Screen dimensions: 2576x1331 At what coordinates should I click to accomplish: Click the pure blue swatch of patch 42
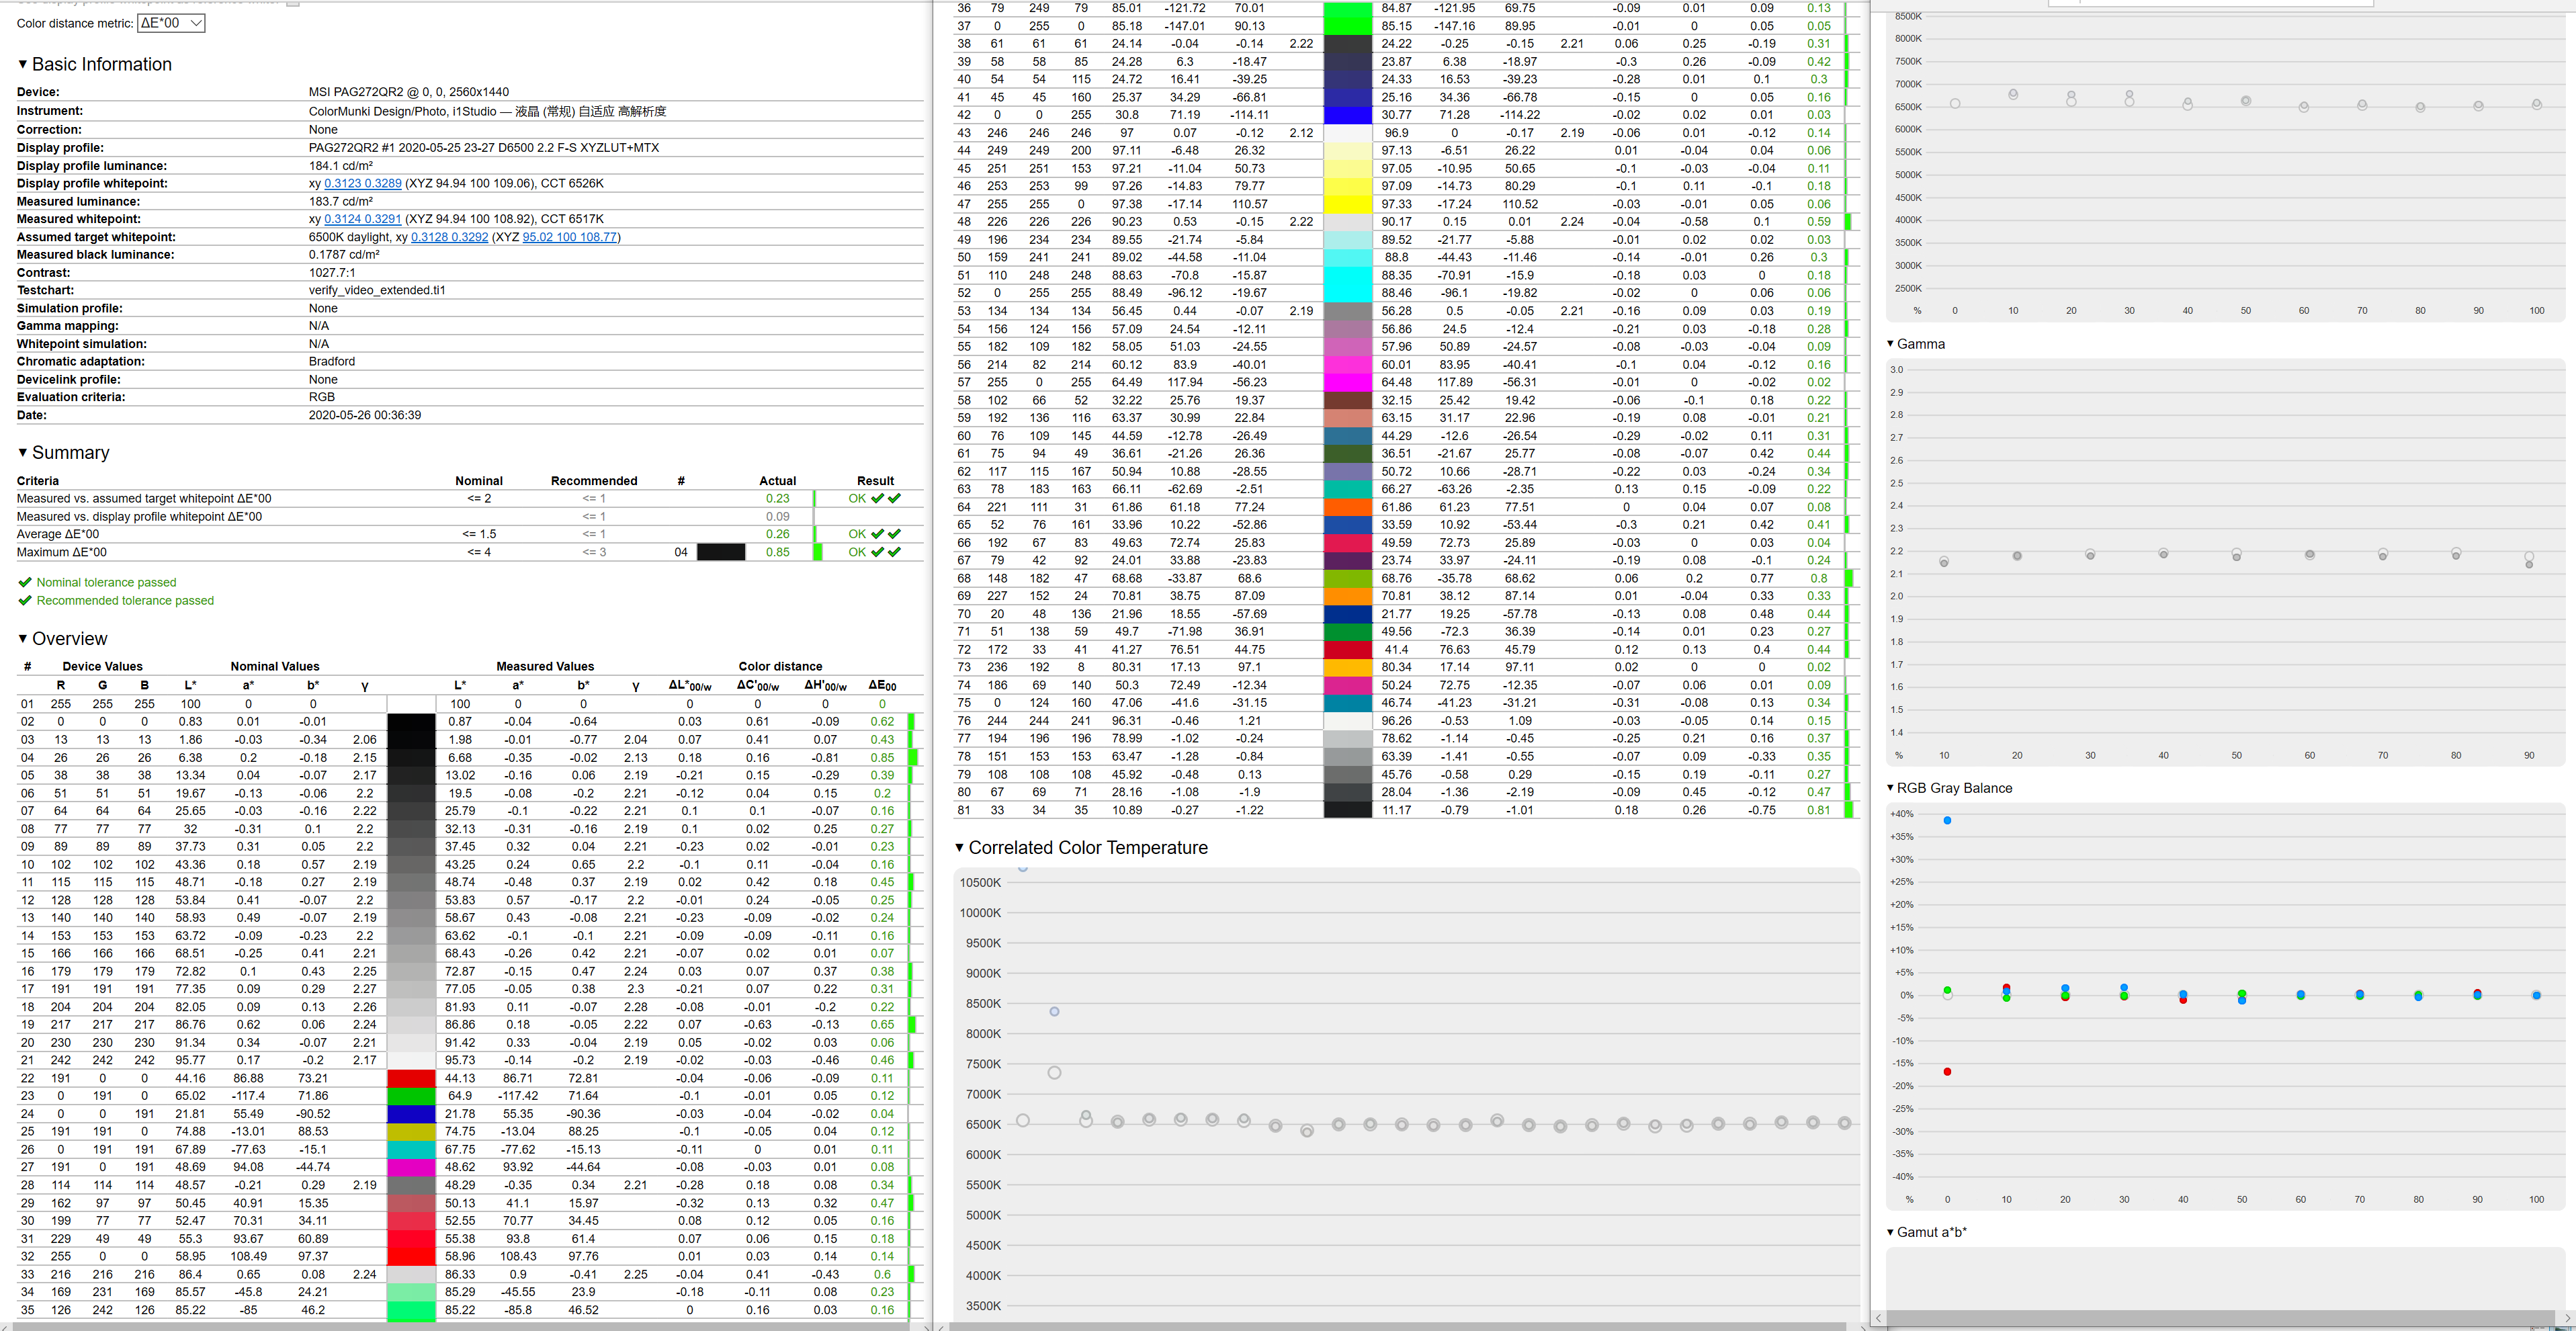click(1348, 115)
